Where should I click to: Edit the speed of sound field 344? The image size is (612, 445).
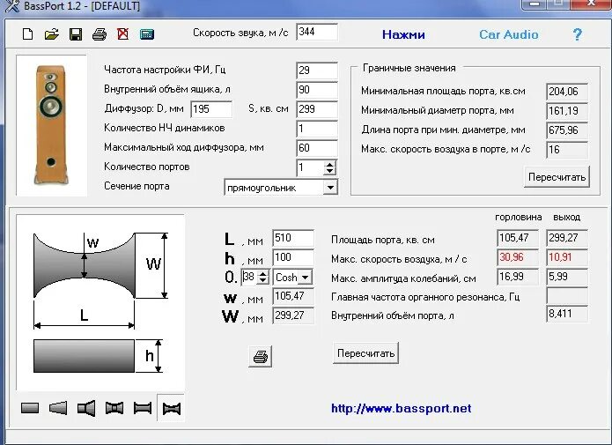[317, 32]
